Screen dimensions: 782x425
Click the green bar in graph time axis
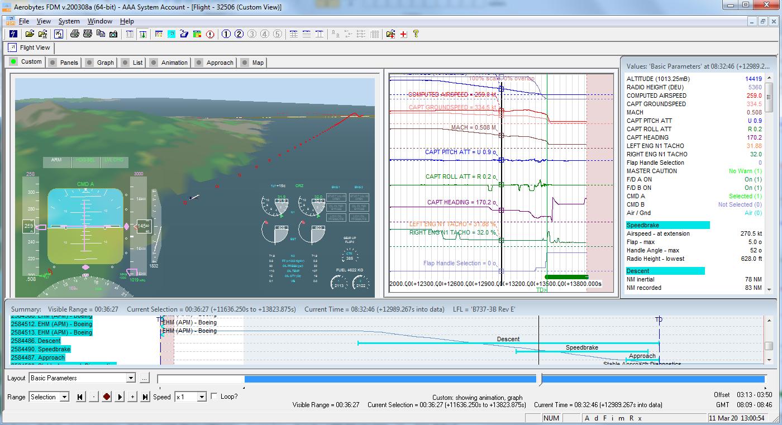click(x=566, y=276)
